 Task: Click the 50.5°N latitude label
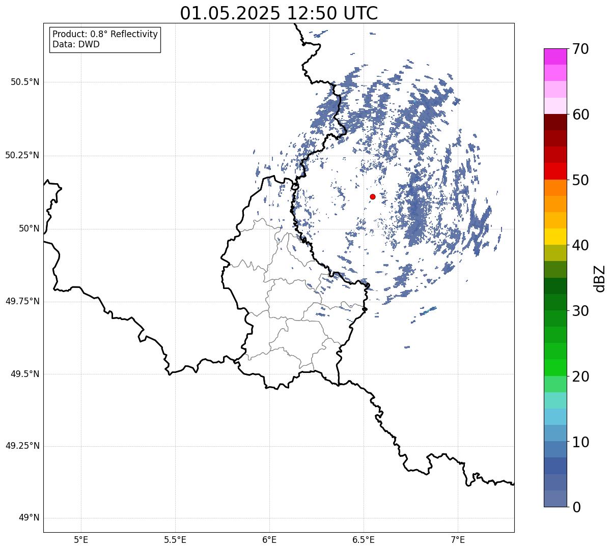[x=25, y=82]
